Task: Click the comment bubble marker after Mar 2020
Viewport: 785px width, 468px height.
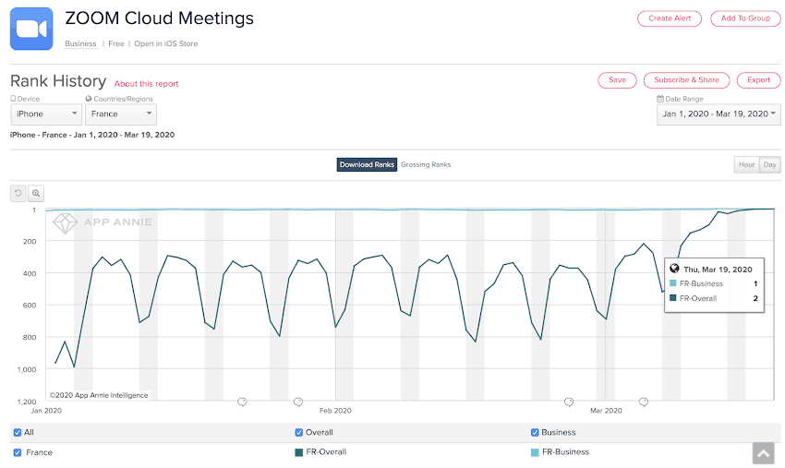Action: 643,402
